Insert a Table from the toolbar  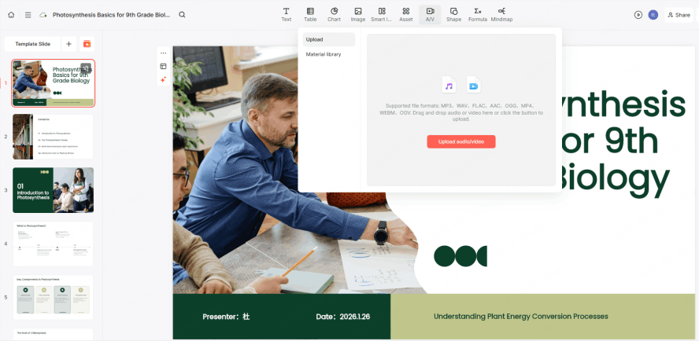(x=310, y=15)
